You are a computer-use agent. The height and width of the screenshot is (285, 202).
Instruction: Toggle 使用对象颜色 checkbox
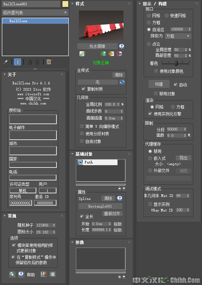[x=156, y=71]
